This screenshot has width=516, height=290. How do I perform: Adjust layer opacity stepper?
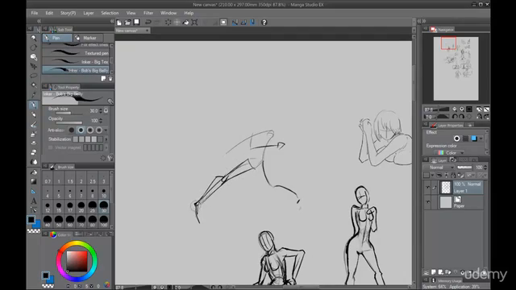coord(485,168)
